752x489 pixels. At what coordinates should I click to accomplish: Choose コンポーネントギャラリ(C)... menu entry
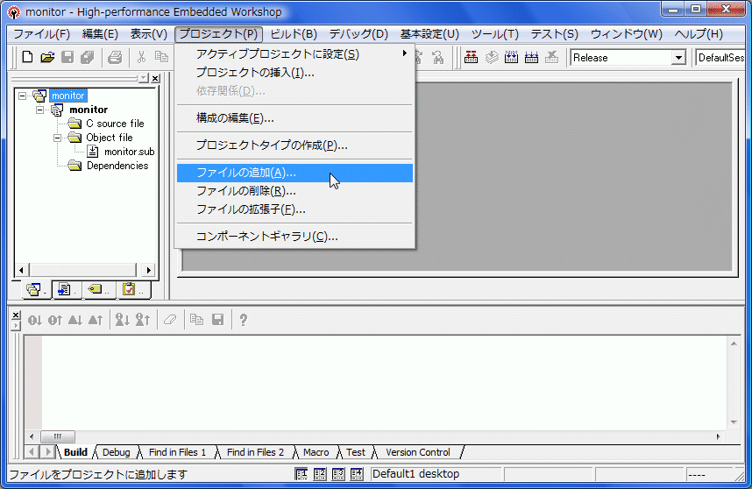294,237
